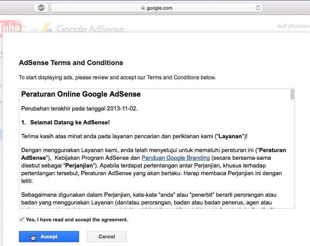Uncheck the 'I have read and accept' checkbox
The width and height of the screenshot is (310, 246).
pos(22,219)
